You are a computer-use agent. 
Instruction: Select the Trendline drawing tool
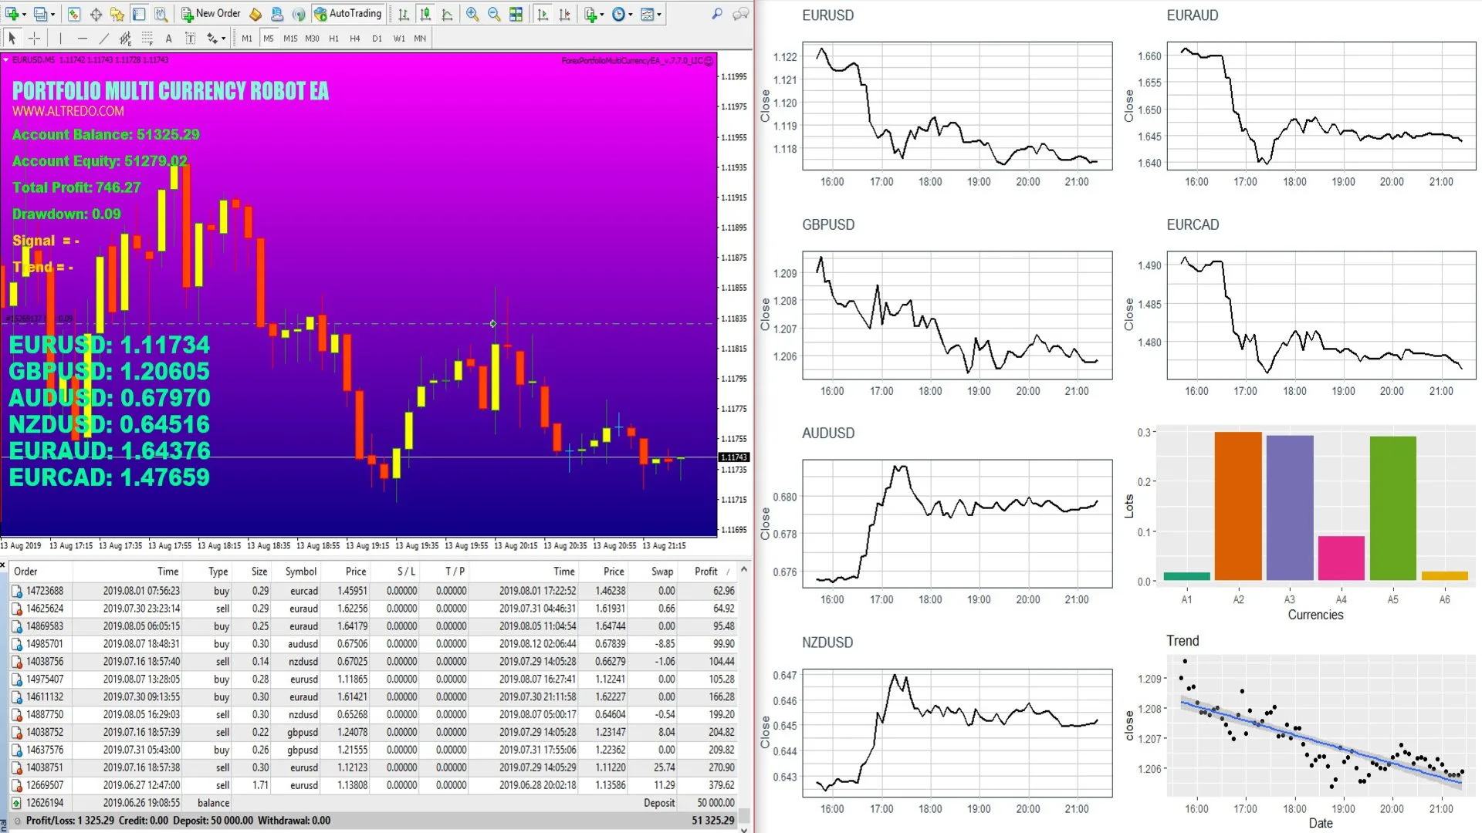[103, 38]
